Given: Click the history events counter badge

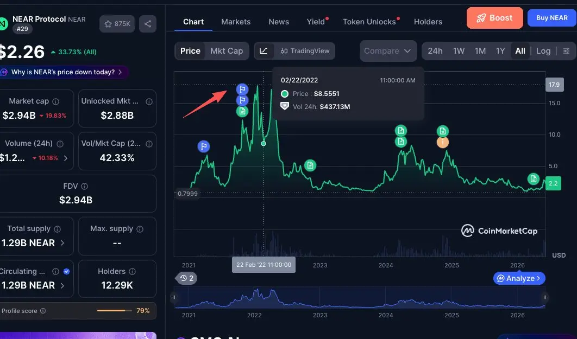Looking at the screenshot, I should [x=186, y=278].
